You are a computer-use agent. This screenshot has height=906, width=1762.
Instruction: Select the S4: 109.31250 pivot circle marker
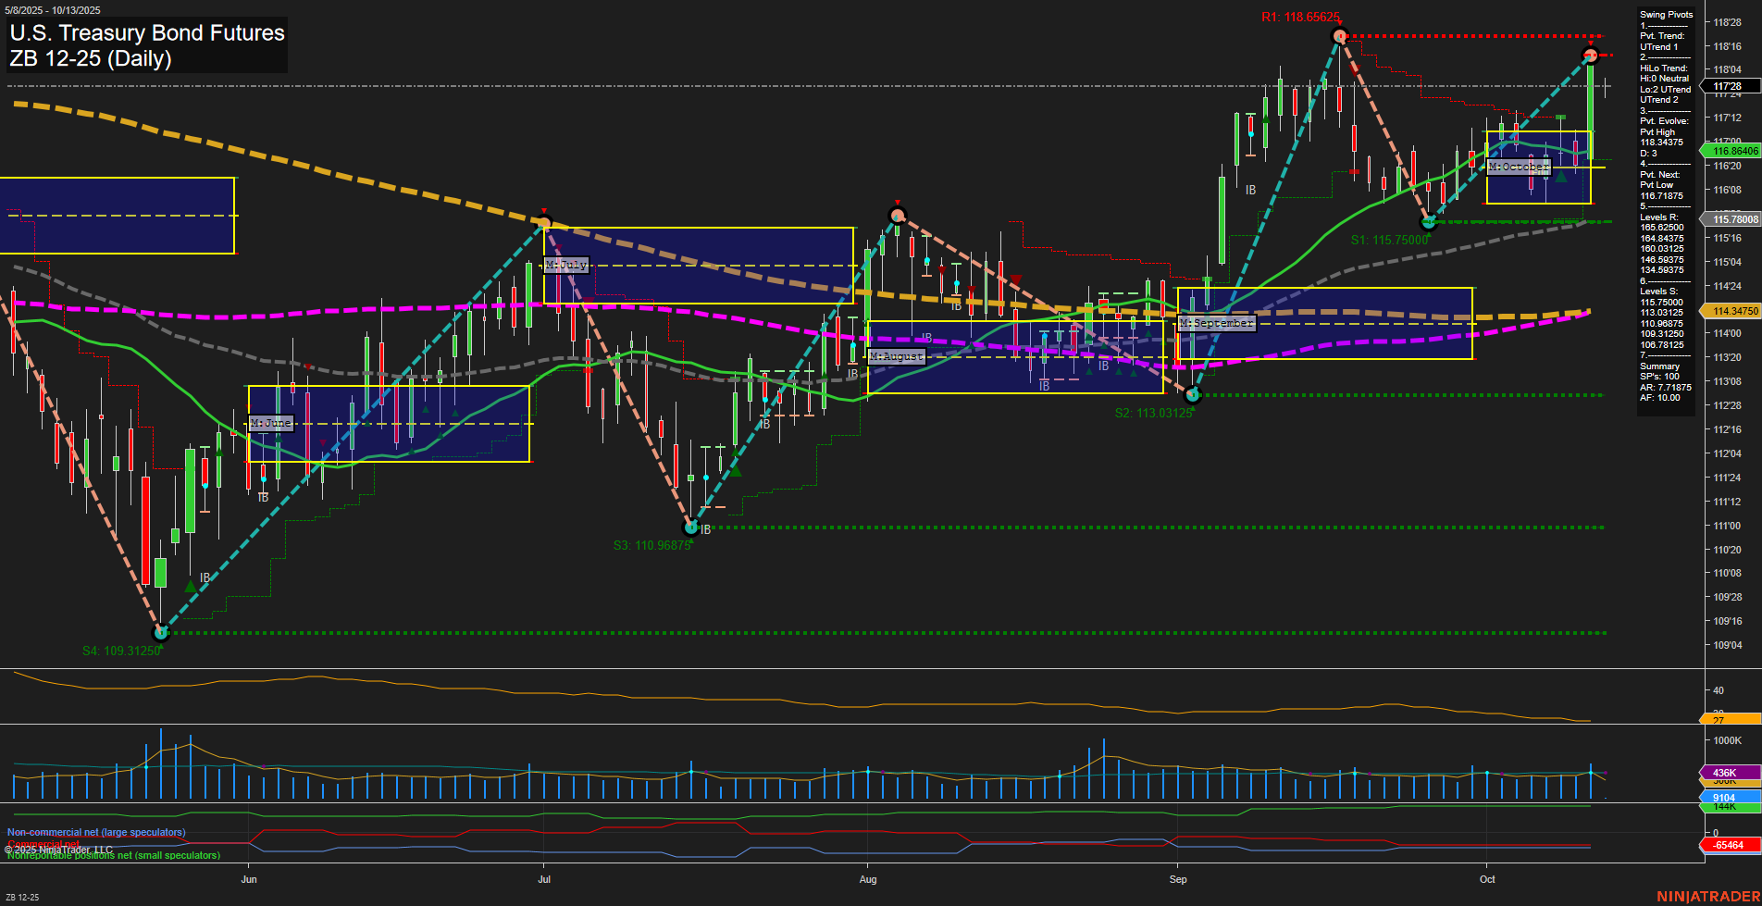click(160, 632)
